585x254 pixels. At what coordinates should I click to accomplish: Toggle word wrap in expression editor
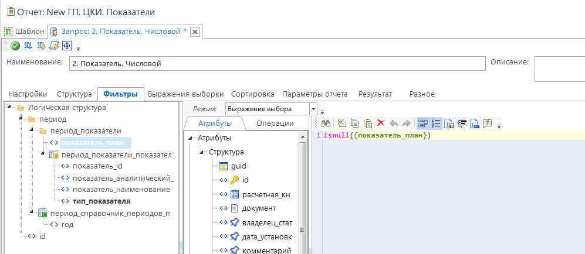(x=423, y=123)
